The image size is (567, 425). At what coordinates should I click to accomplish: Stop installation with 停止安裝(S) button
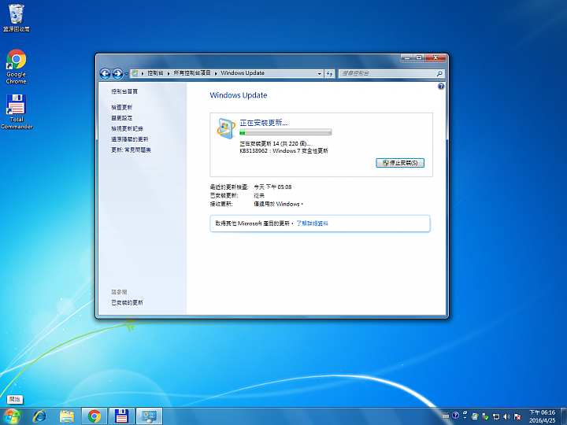(400, 163)
